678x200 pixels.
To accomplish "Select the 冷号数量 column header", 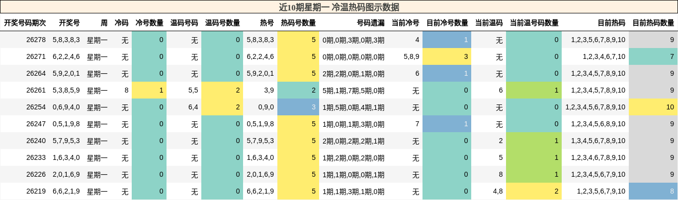I will pyautogui.click(x=149, y=23).
